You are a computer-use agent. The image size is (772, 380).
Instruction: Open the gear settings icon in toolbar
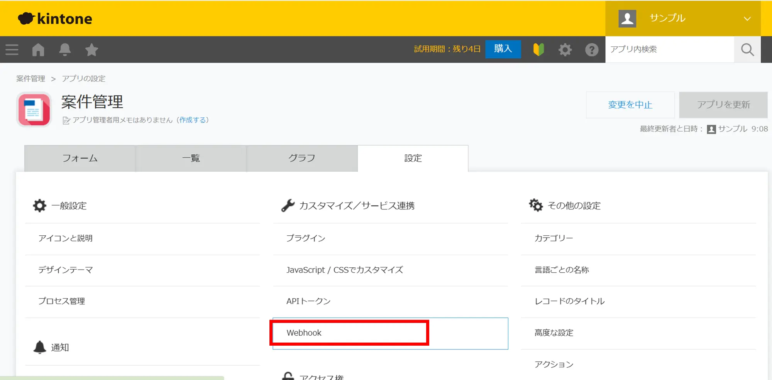point(565,49)
